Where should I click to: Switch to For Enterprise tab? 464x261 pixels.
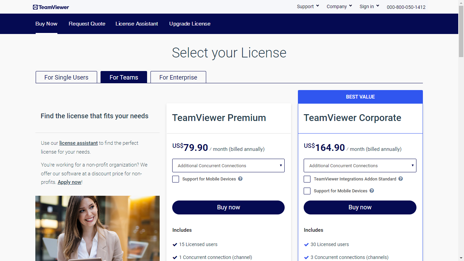pos(178,77)
